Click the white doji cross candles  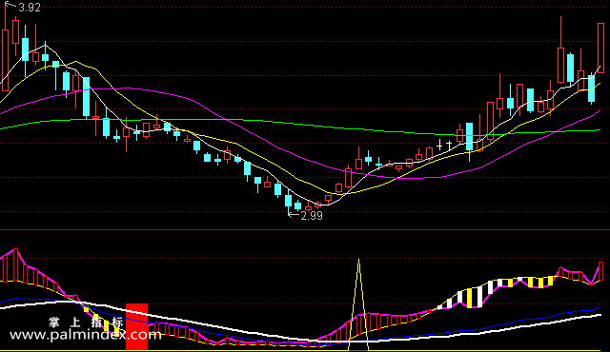[x=444, y=146]
